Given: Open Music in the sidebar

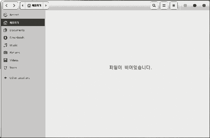Looking at the screenshot, I should pos(23,45).
